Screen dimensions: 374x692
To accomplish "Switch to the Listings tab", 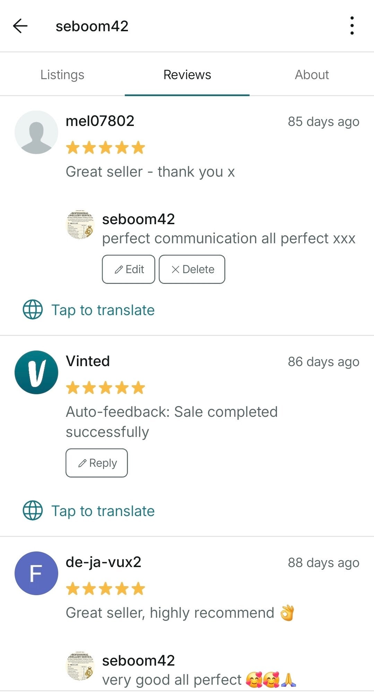I will 62,75.
